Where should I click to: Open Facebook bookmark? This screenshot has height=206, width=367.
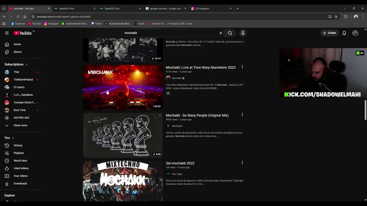18,24
